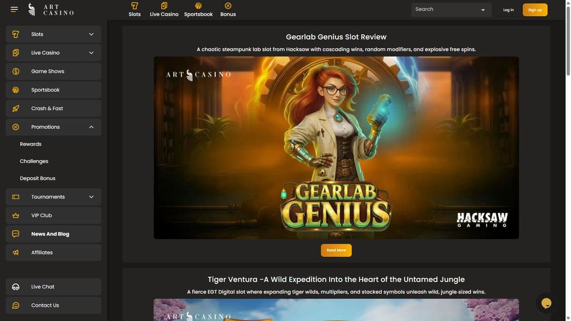Screen dimensions: 571x321
Task: Open the Game Shows sidebar item
Action: pos(53,71)
